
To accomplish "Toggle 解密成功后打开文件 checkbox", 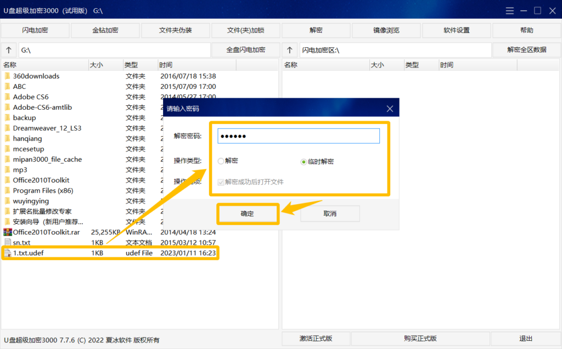I will click(221, 182).
